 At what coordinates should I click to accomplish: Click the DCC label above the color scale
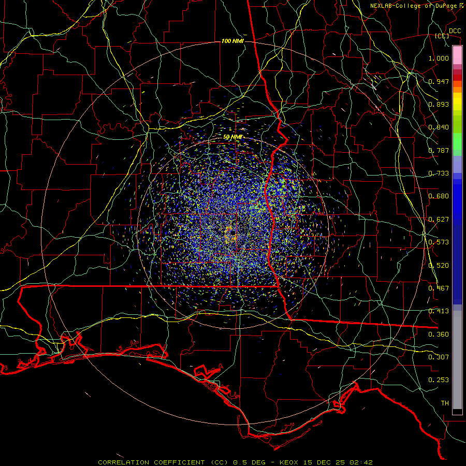[x=455, y=31]
